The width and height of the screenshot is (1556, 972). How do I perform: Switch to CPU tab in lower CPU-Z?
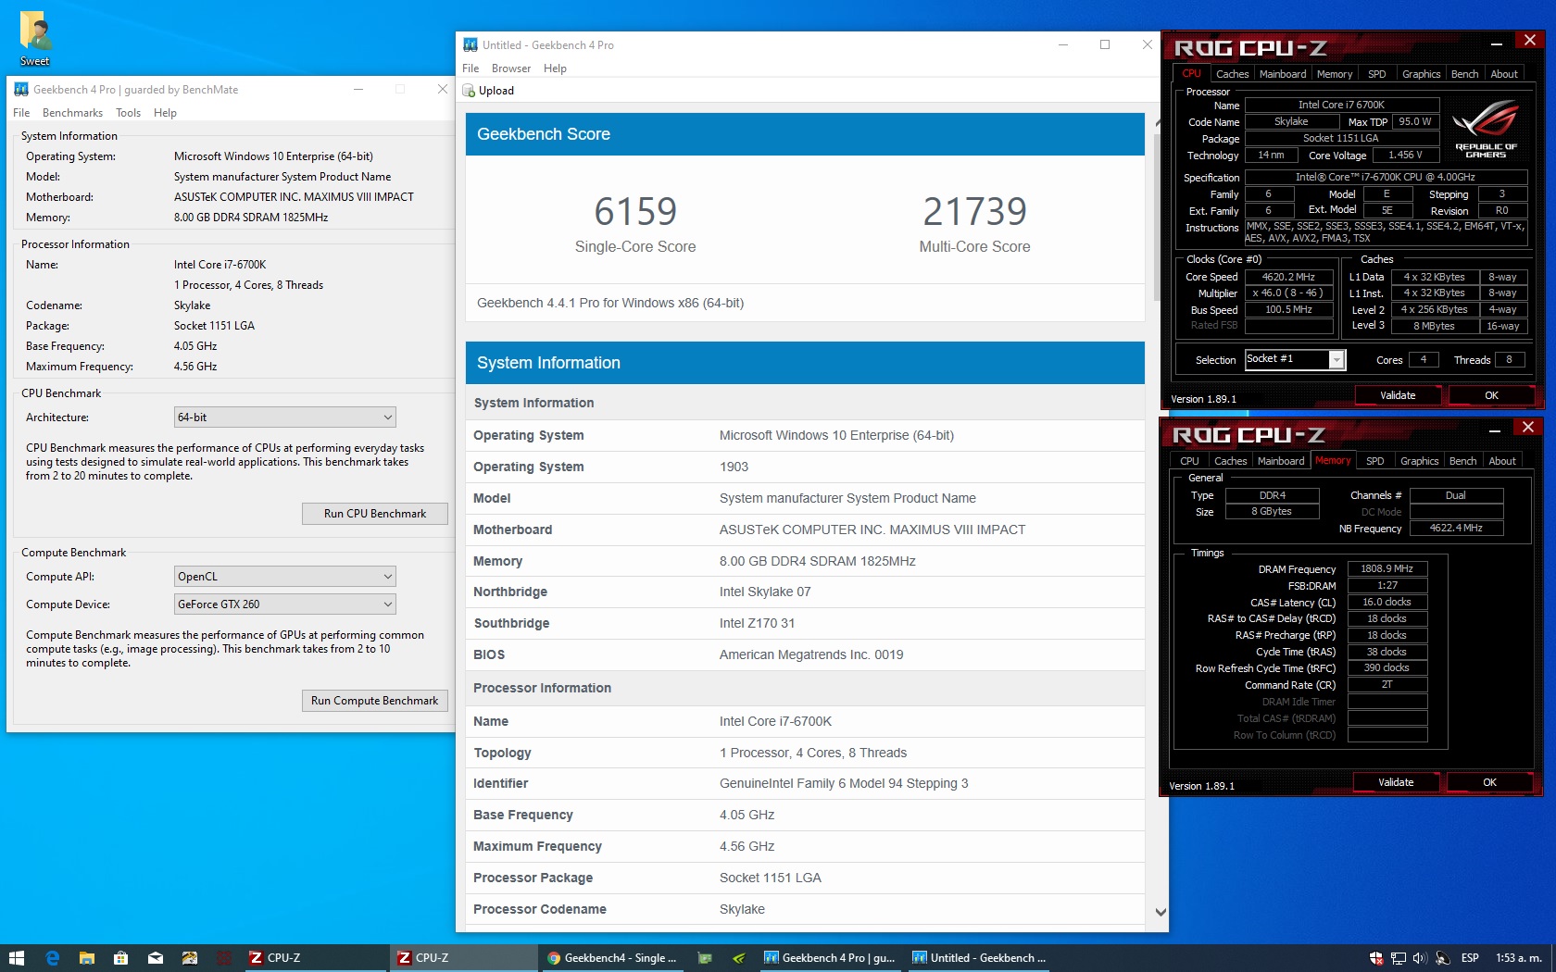1189,461
